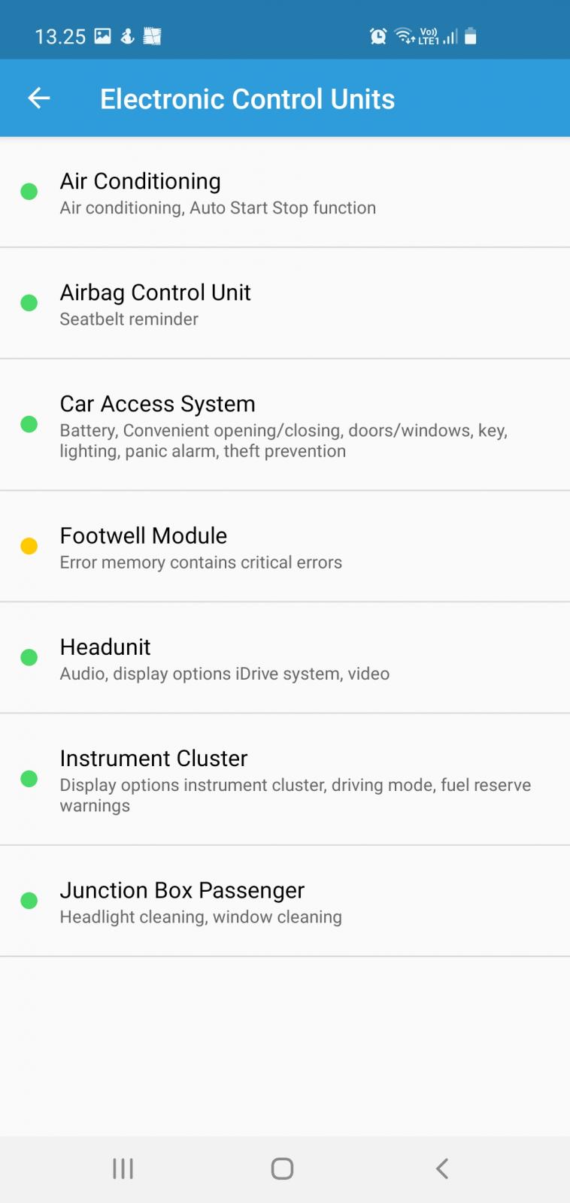Image resolution: width=570 pixels, height=1203 pixels.
Task: Select the Headunit list entry
Action: [x=285, y=659]
